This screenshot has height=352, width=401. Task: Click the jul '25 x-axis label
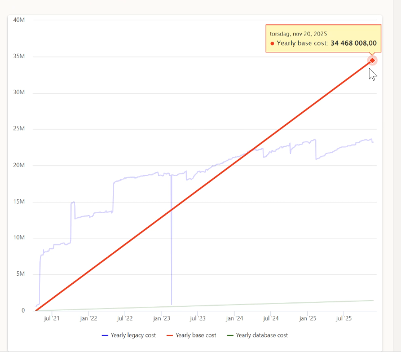tap(343, 319)
